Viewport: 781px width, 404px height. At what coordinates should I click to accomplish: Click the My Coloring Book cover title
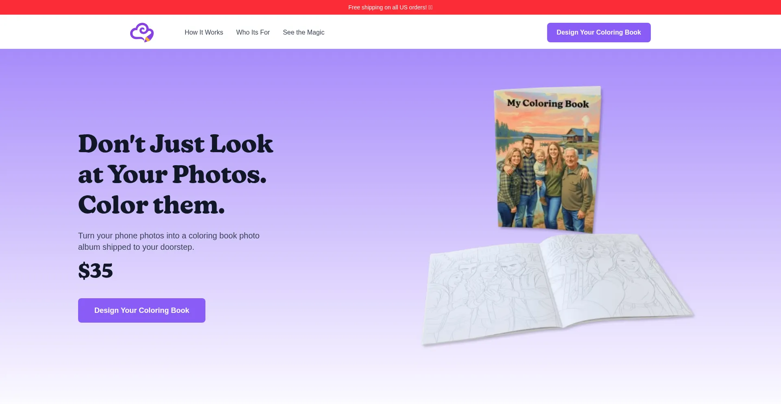pos(548,103)
